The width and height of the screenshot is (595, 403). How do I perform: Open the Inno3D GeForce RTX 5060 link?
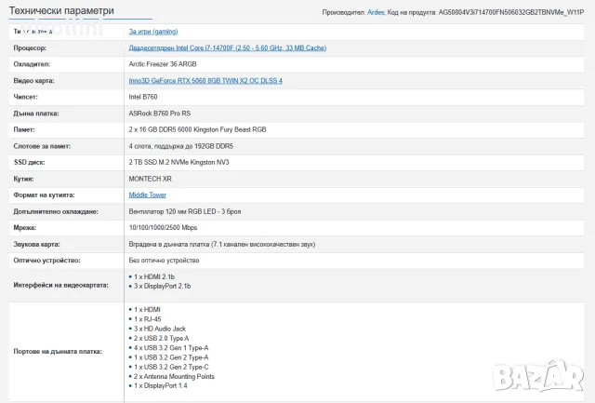click(205, 81)
